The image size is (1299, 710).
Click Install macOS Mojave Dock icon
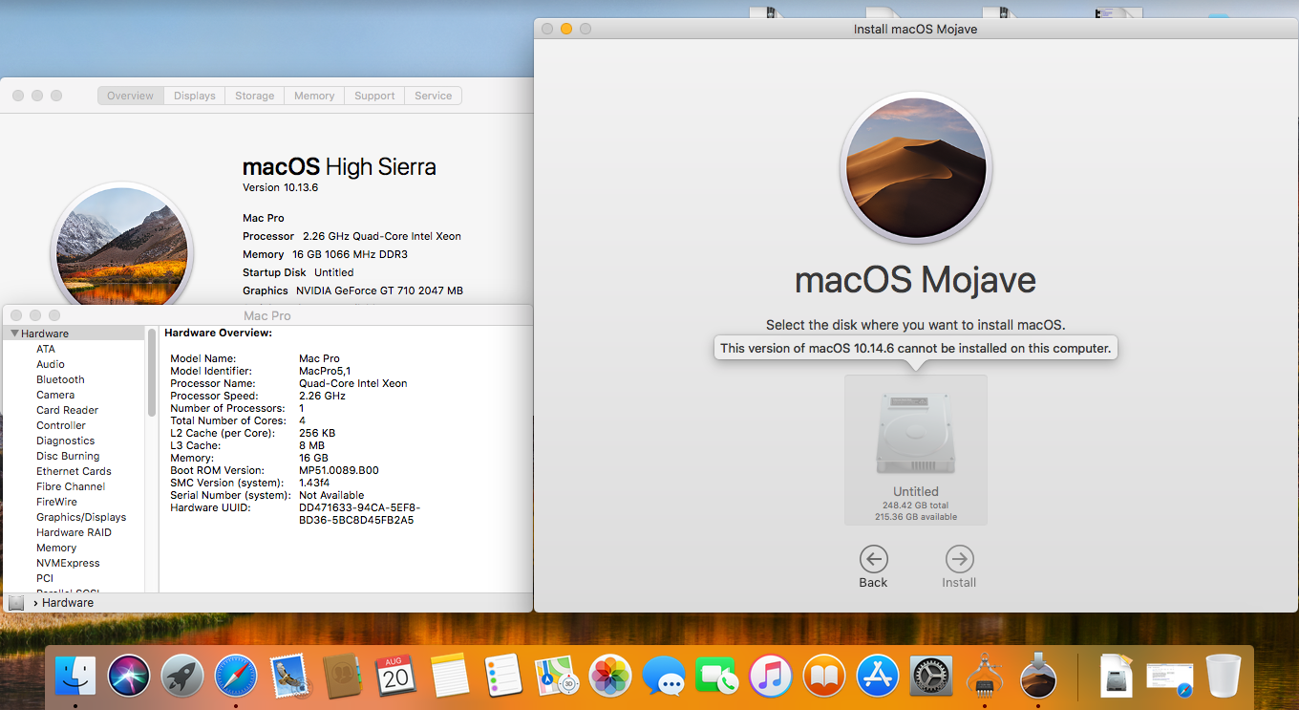click(1037, 677)
